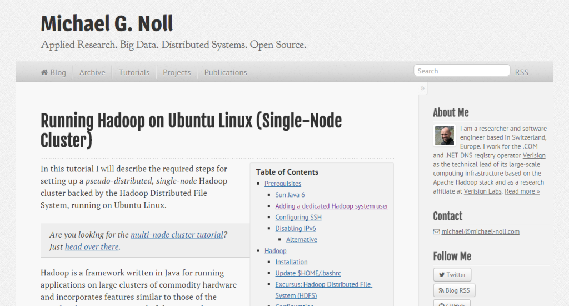This screenshot has height=306, width=569.
Task: Follow the multi-node cluster tutorial link
Action: pos(177,235)
